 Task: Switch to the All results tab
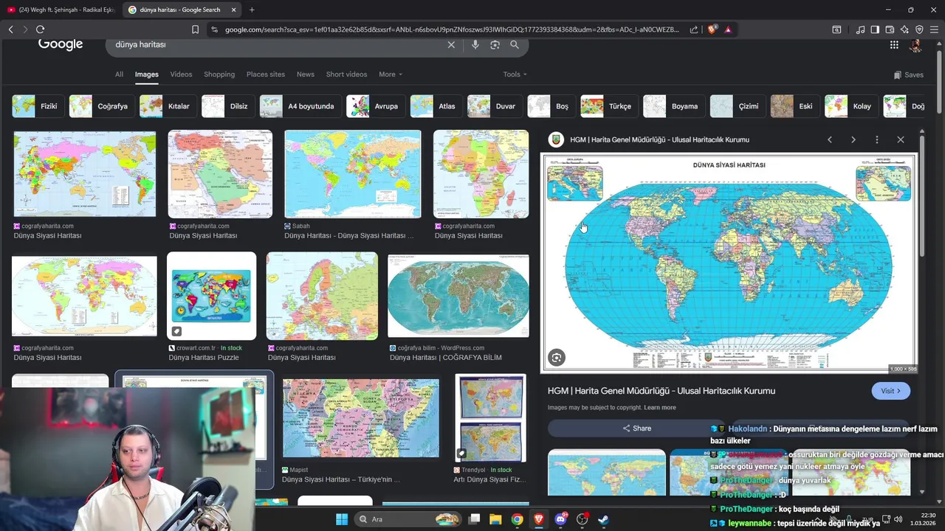pyautogui.click(x=119, y=74)
